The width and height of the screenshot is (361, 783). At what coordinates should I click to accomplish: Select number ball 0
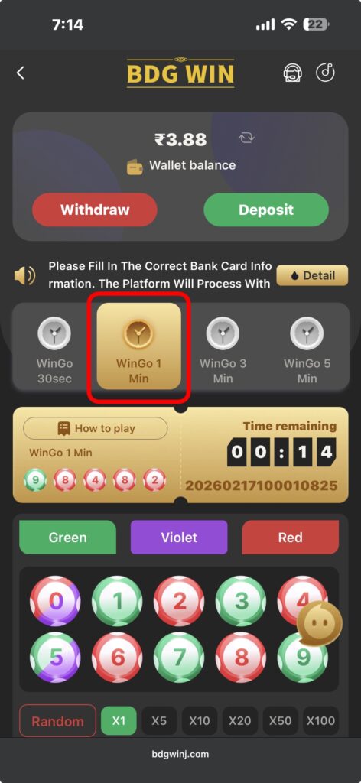[55, 601]
